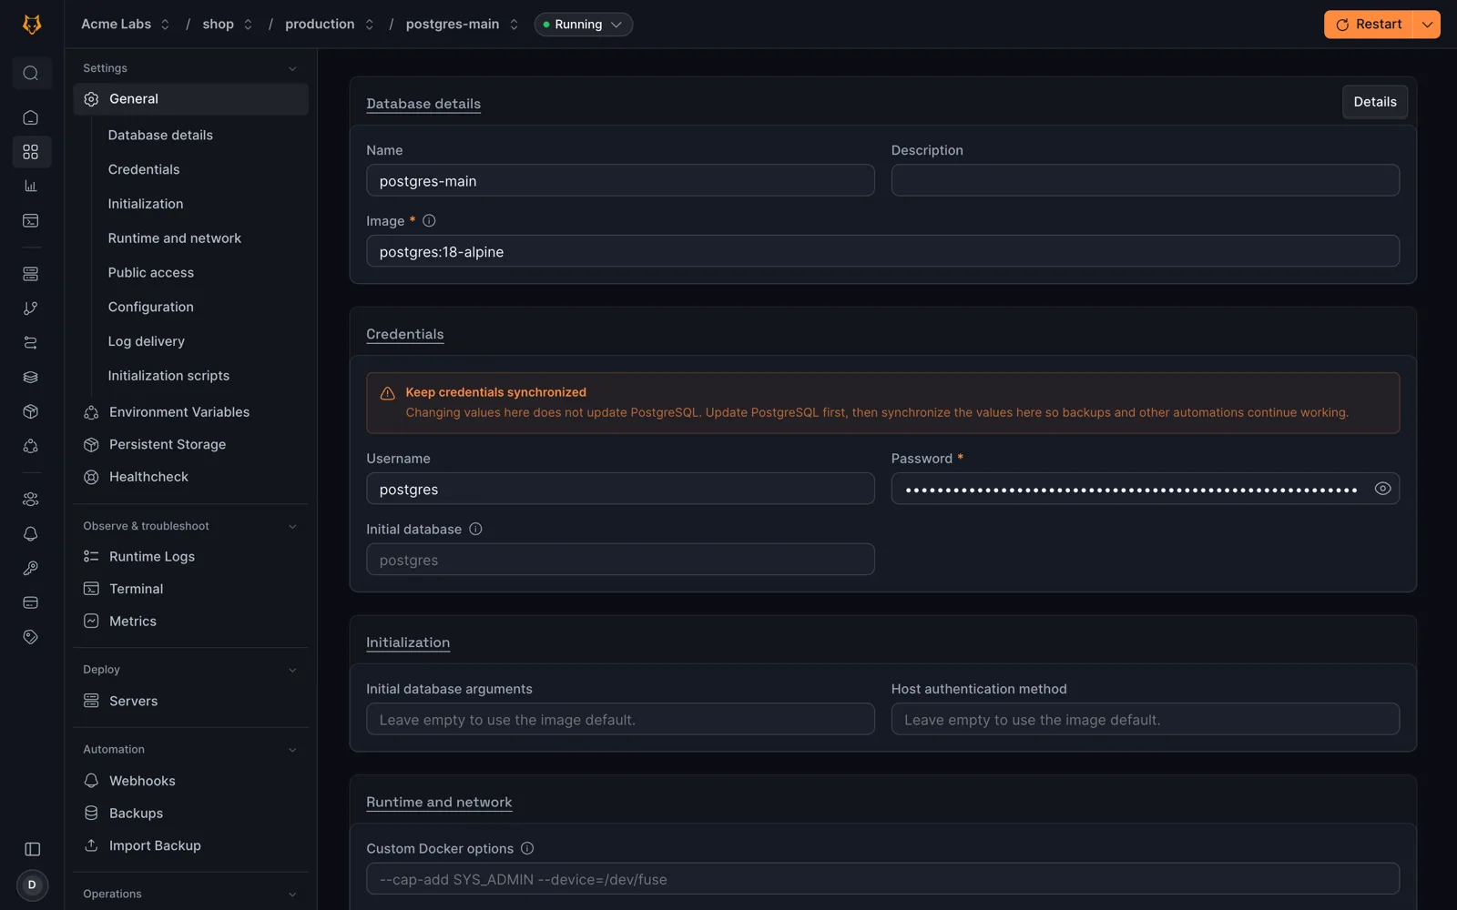The height and width of the screenshot is (910, 1457).
Task: Click the Initialization section heading link
Action: (408, 642)
